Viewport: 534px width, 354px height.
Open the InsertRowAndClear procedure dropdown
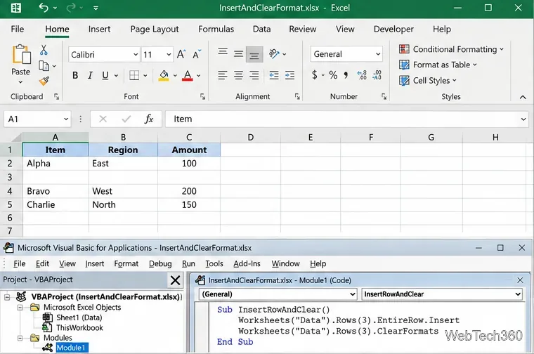[x=518, y=294]
